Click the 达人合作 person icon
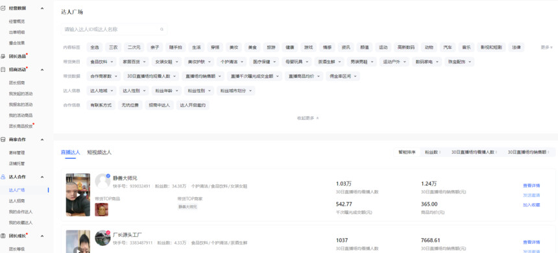The height and width of the screenshot is (253, 558). [3, 177]
